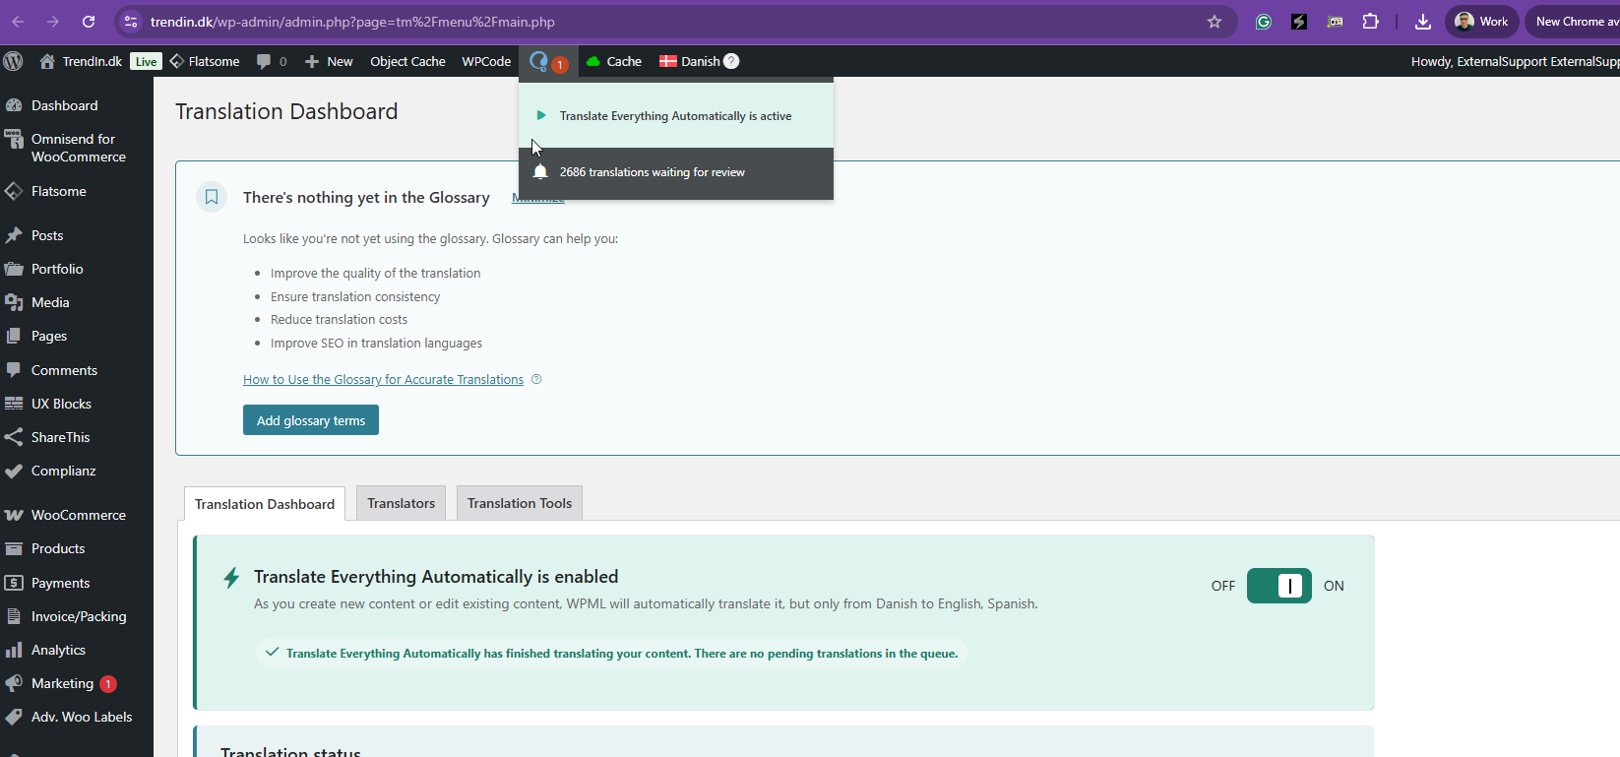
Task: Open the 2686 translations waiting for review notice
Action: [652, 172]
